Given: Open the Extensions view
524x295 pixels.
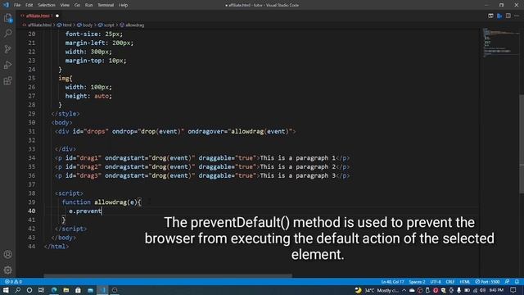Looking at the screenshot, I should pos(7,80).
